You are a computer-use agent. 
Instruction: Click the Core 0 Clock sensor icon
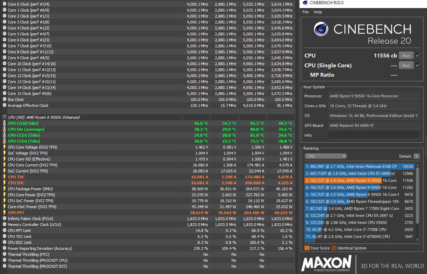tap(5, 4)
